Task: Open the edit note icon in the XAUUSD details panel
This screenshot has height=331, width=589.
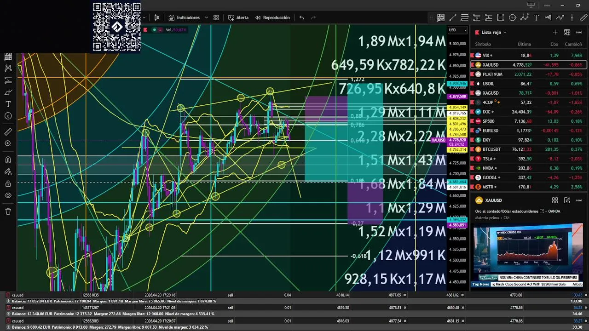Action: click(567, 200)
